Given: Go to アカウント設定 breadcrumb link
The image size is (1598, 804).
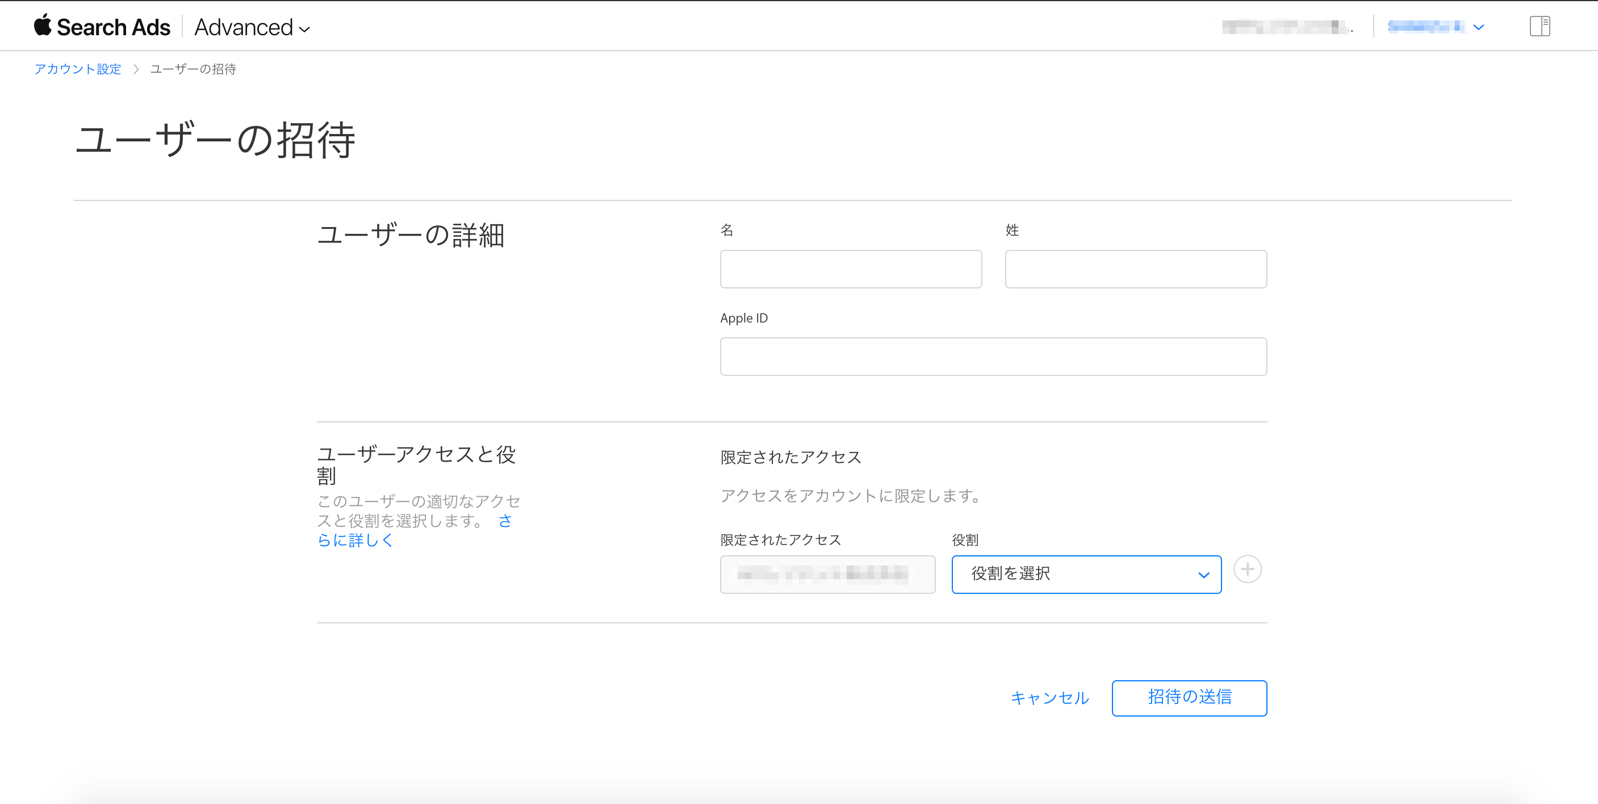Looking at the screenshot, I should [x=78, y=69].
